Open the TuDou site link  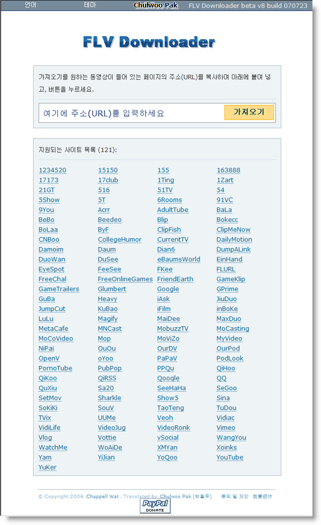coord(226,408)
